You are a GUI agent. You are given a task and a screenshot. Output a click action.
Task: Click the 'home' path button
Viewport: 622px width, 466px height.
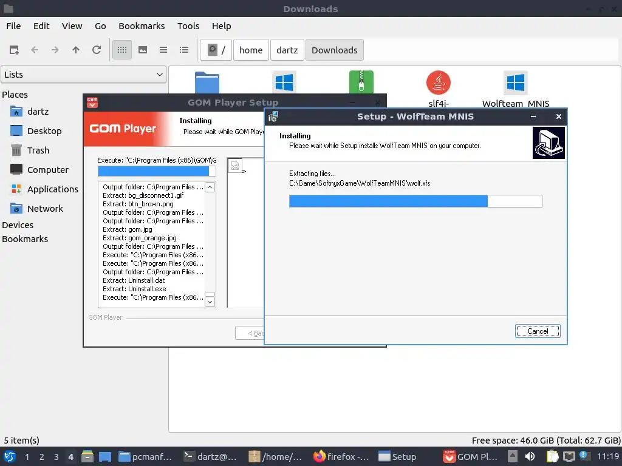coord(251,50)
